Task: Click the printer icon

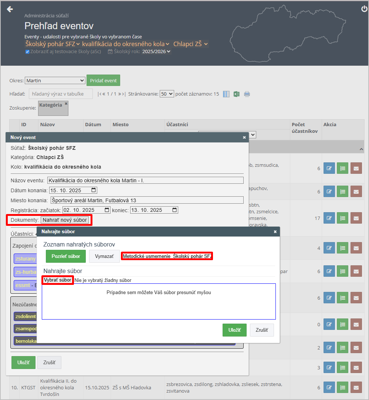Action: pos(247,94)
